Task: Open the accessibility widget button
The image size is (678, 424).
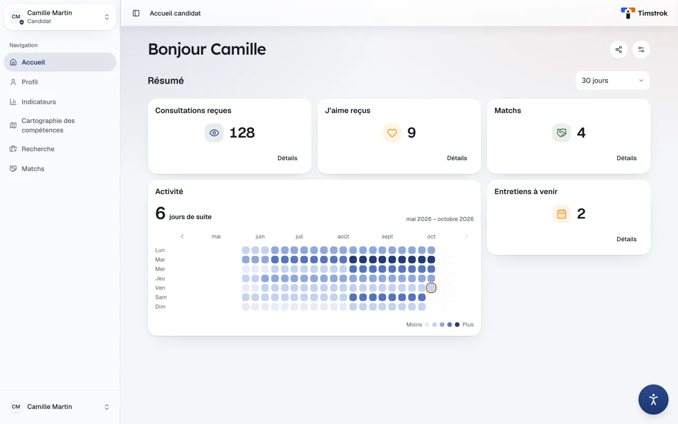Action: click(x=653, y=399)
